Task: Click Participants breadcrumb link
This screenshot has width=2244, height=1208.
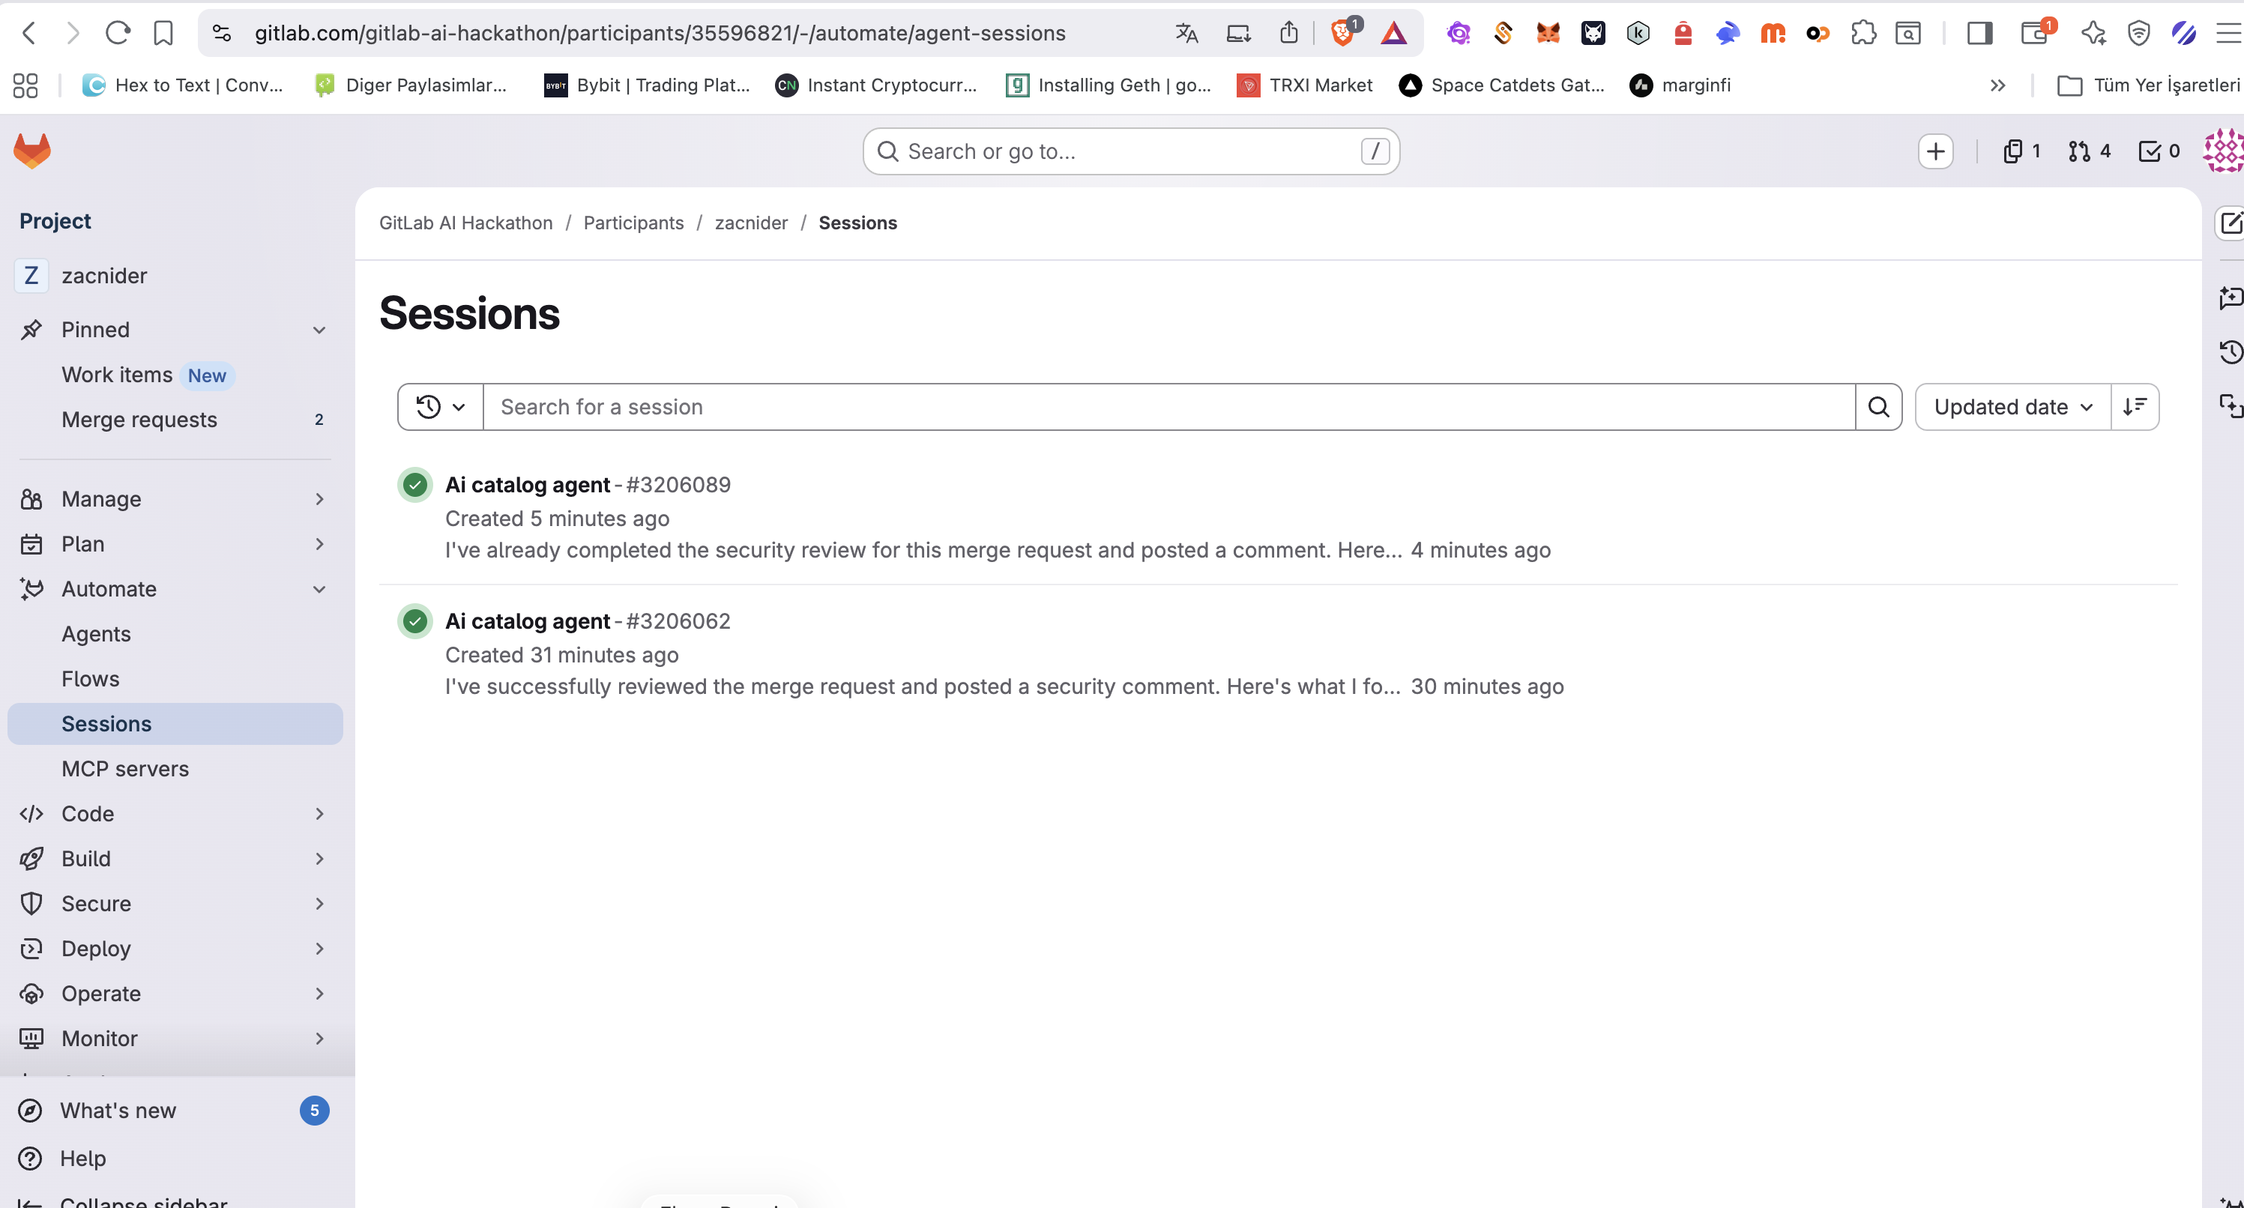Action: [633, 223]
